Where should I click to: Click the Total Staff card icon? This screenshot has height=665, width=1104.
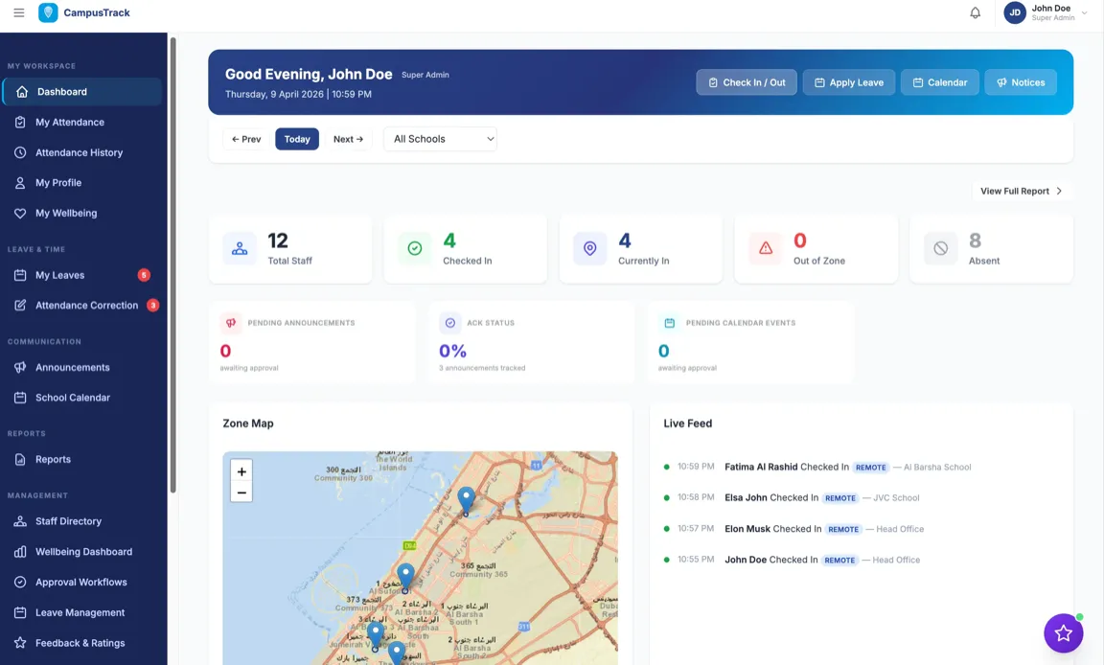point(240,248)
